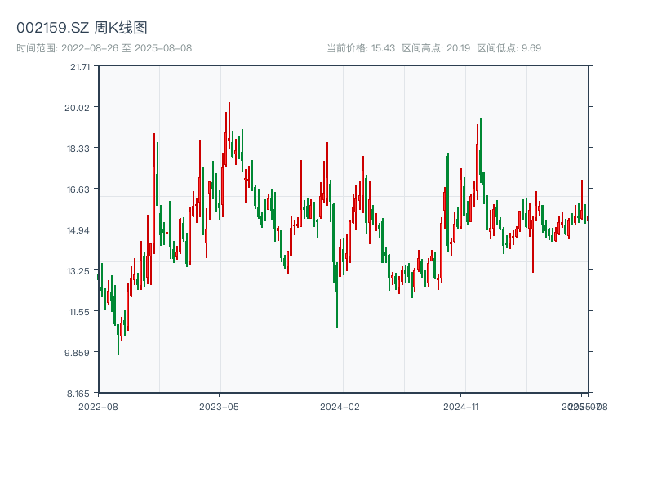Click the range high label 区间高点: 20.19

436,48
